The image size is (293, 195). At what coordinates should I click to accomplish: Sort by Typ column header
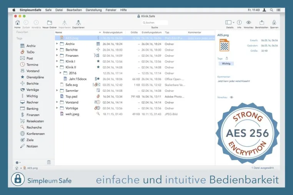(x=167, y=32)
